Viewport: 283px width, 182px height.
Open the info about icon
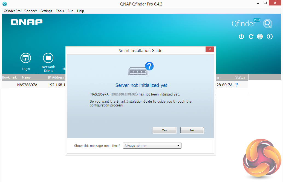coord(270,36)
